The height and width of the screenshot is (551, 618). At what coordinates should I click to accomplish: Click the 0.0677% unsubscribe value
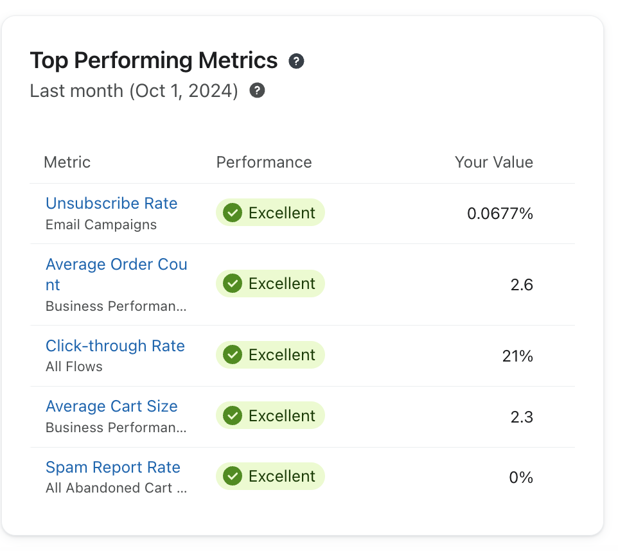click(500, 214)
